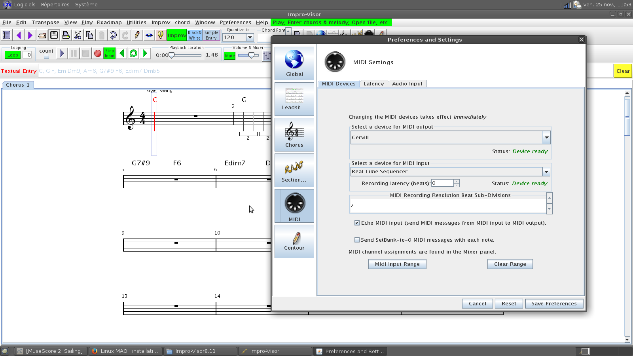
Task: Cut selection with the scissors icon
Action: coord(78,35)
